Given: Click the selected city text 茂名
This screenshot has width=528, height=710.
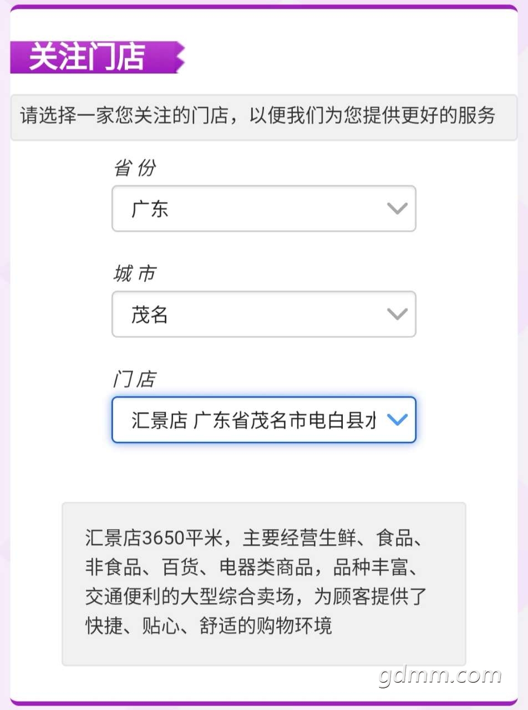Looking at the screenshot, I should click(150, 315).
